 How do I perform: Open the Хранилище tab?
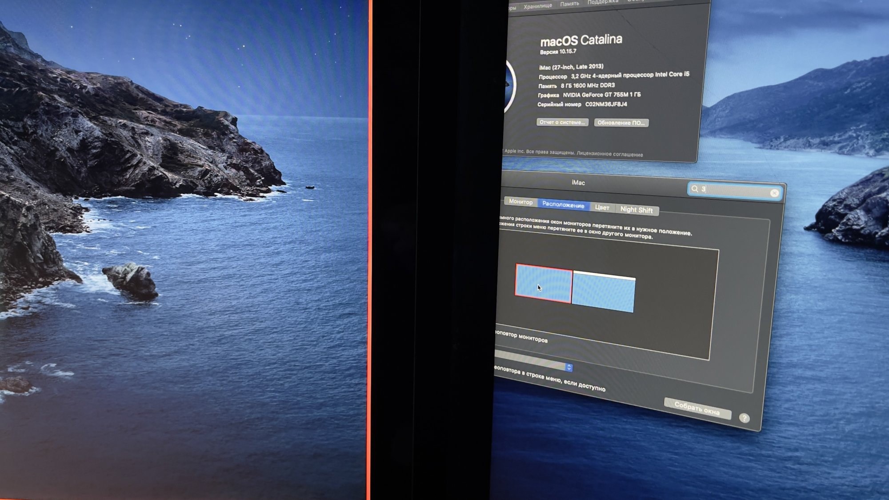coord(537,6)
